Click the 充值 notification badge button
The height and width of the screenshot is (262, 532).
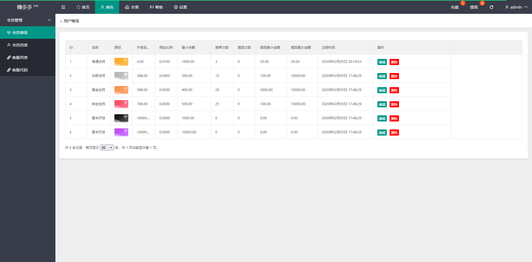point(454,7)
